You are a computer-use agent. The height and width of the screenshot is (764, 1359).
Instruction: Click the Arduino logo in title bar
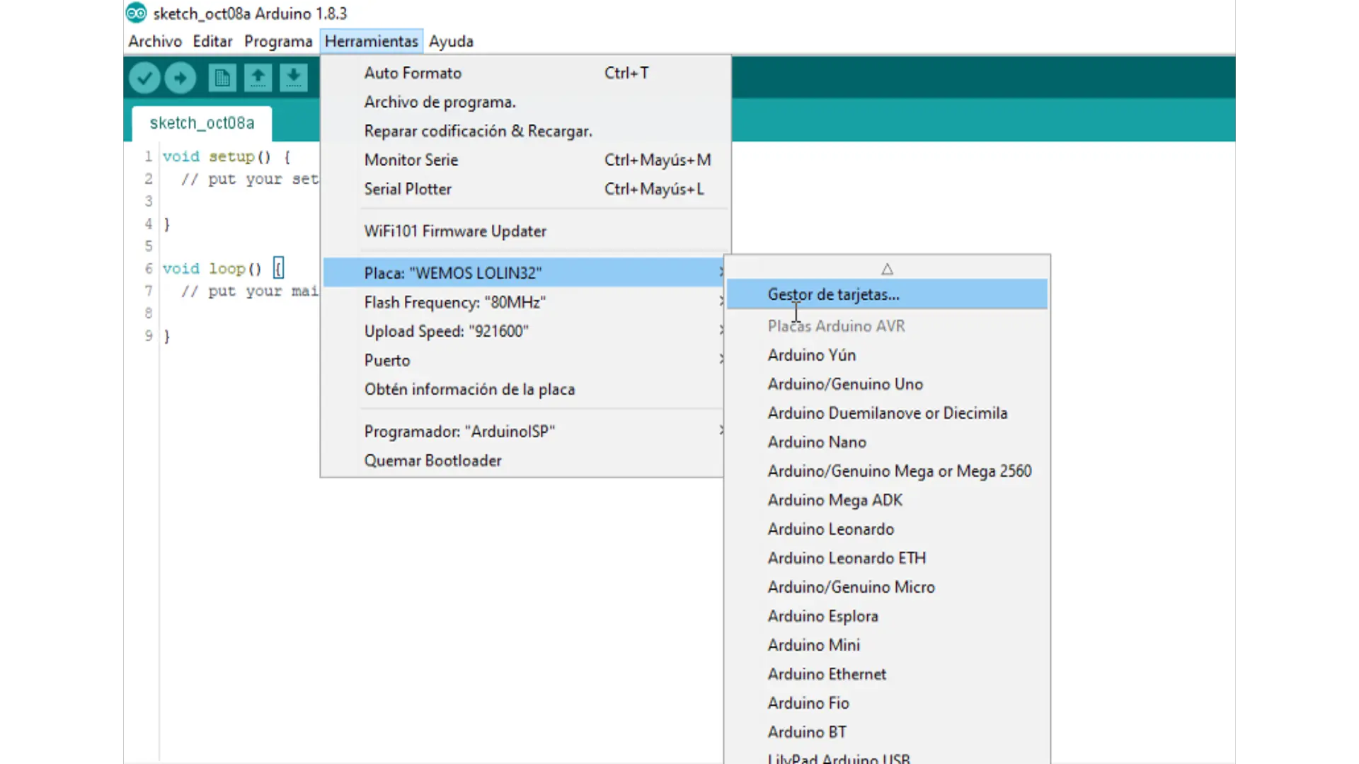pyautogui.click(x=136, y=13)
